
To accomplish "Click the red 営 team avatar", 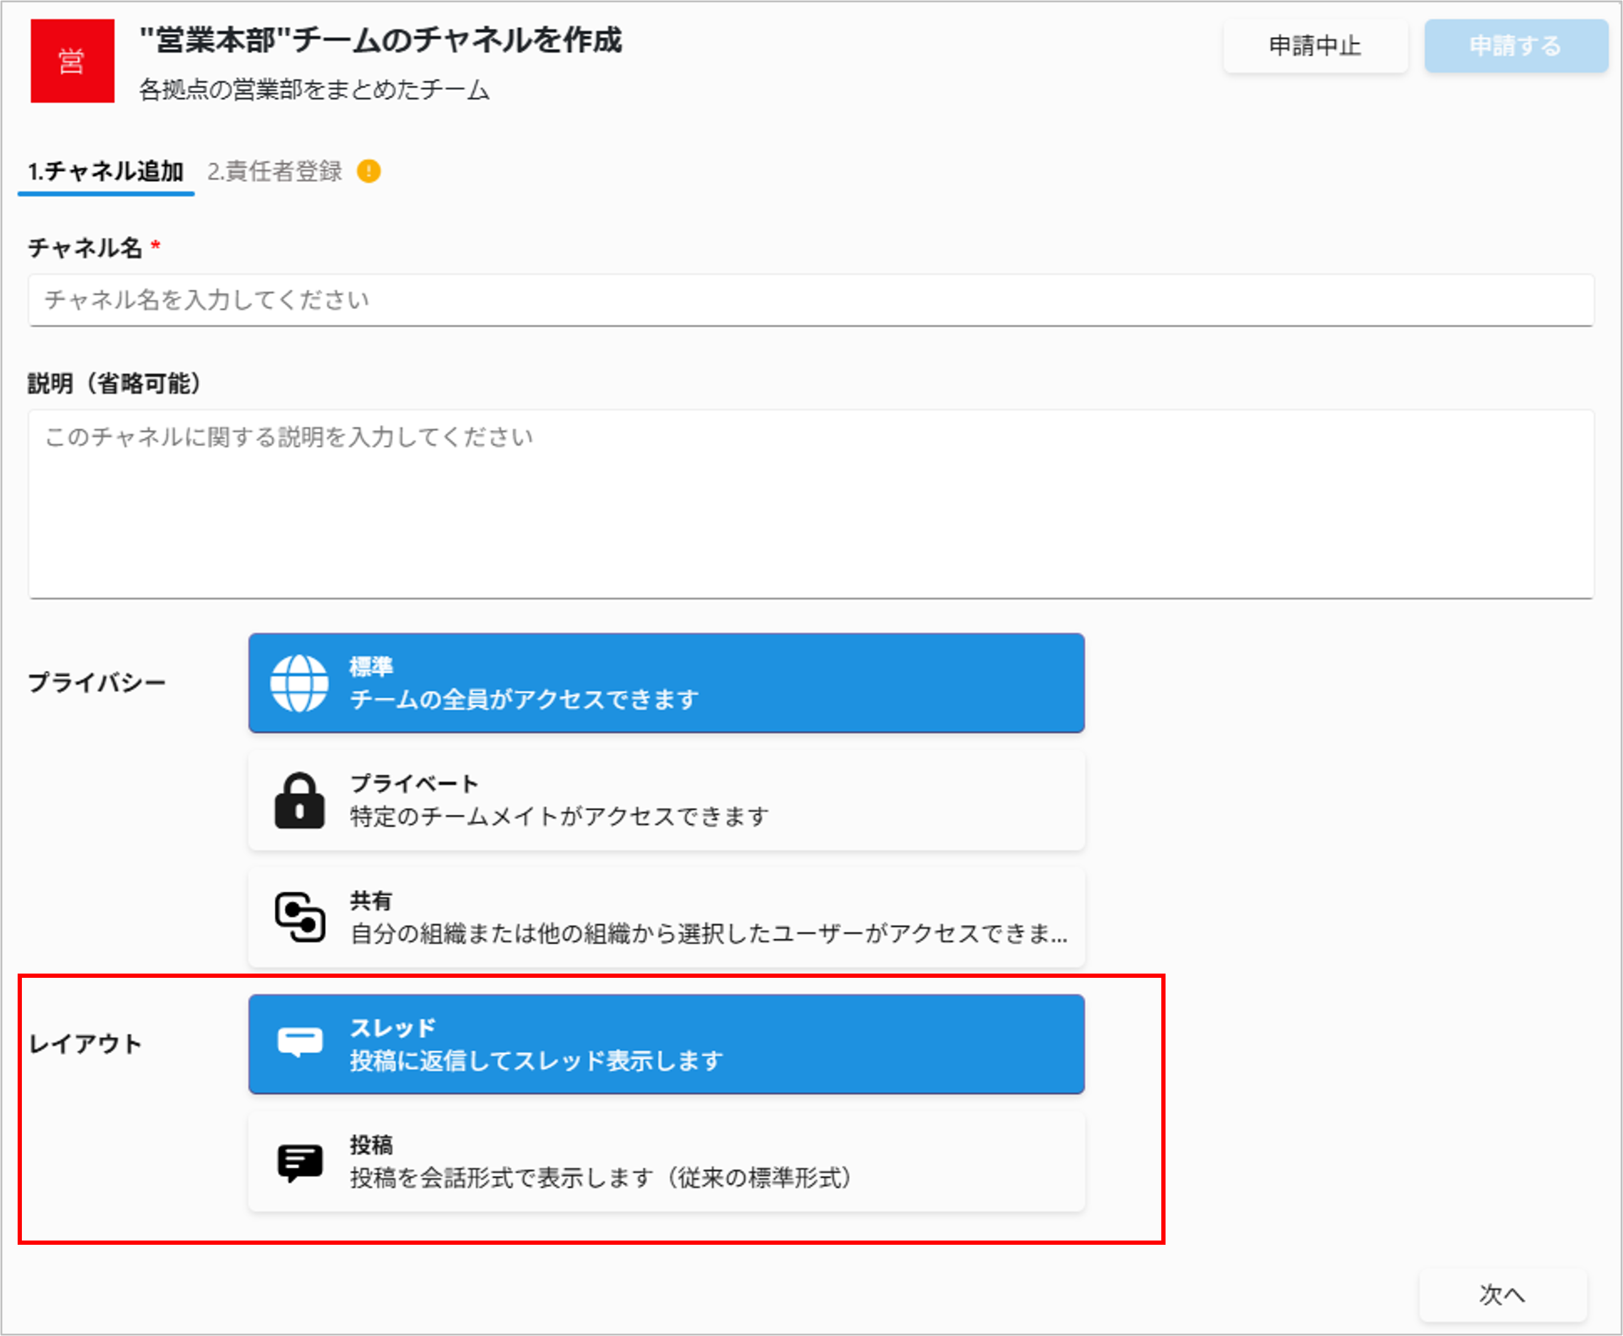I will [72, 61].
